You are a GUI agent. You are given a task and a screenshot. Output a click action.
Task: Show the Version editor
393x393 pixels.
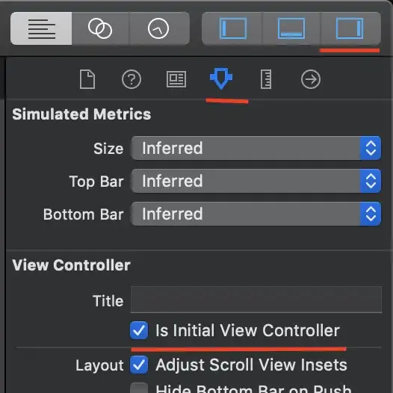(x=159, y=28)
